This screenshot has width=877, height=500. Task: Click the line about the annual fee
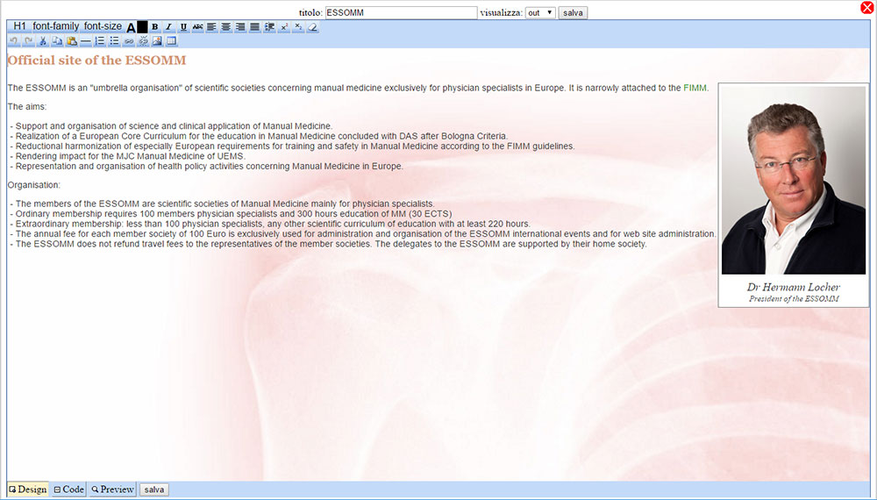tap(362, 234)
